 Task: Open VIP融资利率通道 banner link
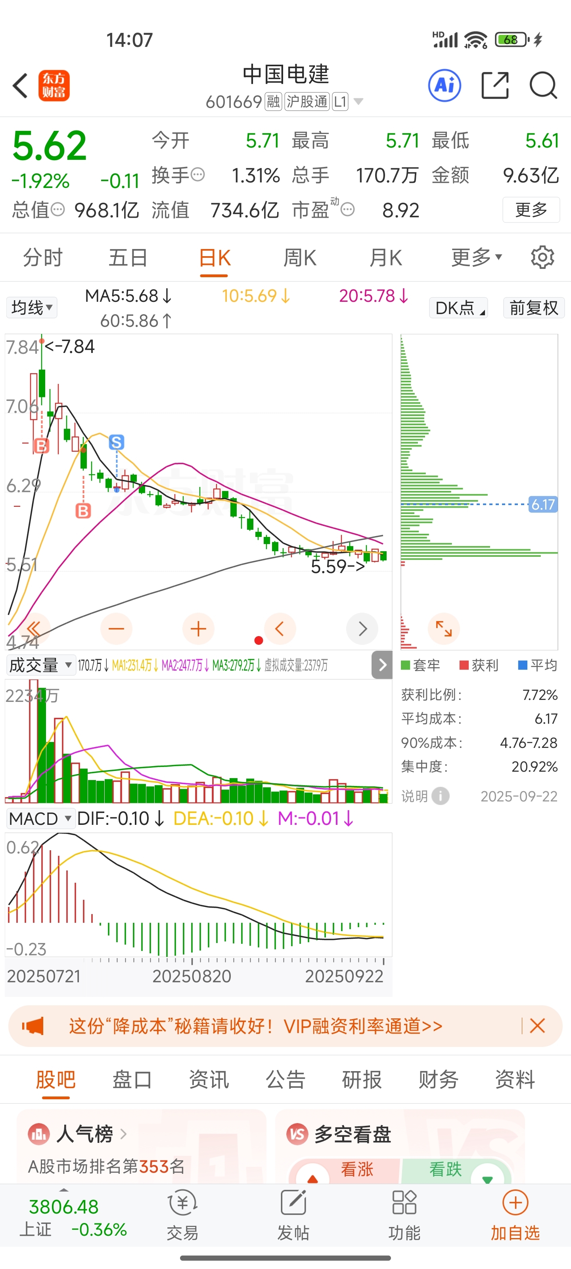point(256,1026)
